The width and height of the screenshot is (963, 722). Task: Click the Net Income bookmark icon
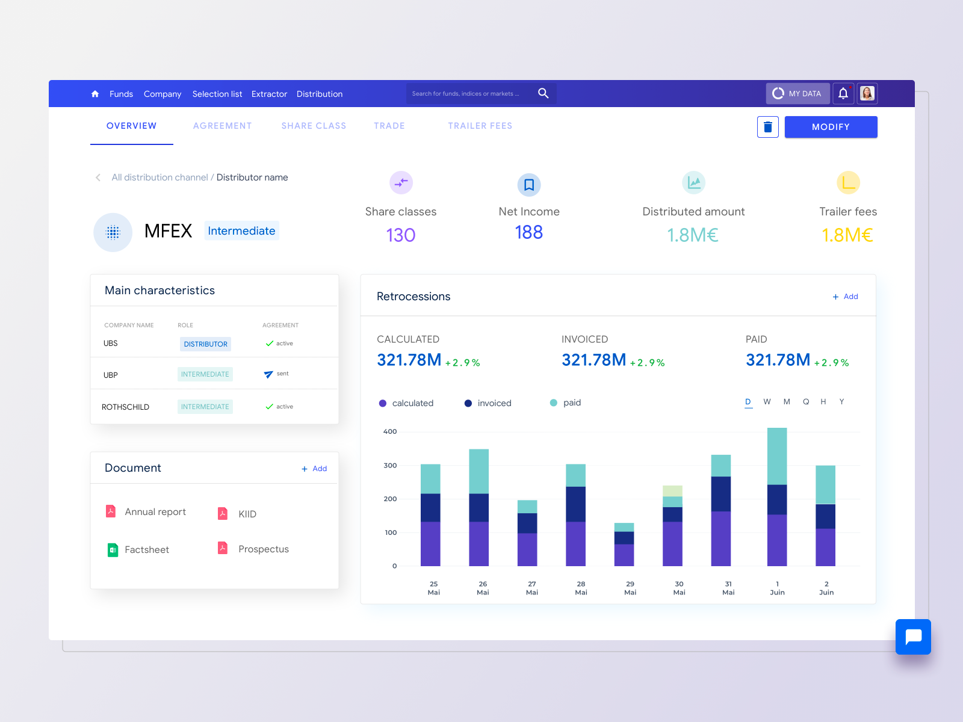[x=528, y=184]
